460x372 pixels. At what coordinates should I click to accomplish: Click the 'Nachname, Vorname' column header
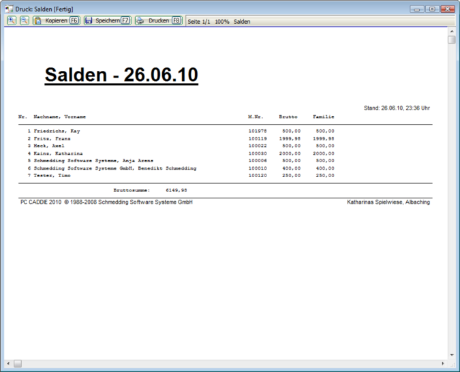(x=59, y=117)
